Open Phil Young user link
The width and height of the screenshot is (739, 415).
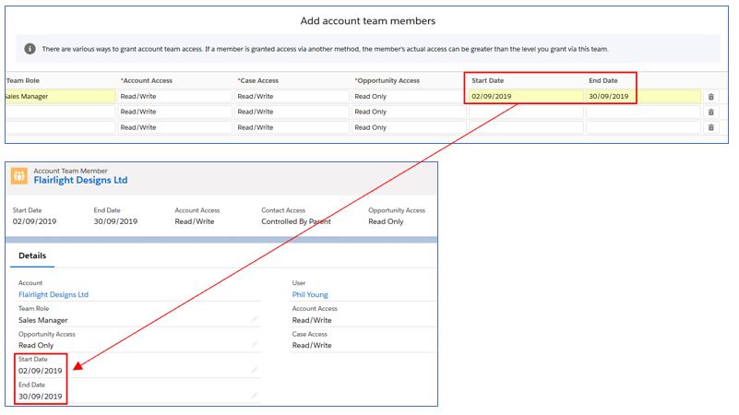(x=310, y=294)
